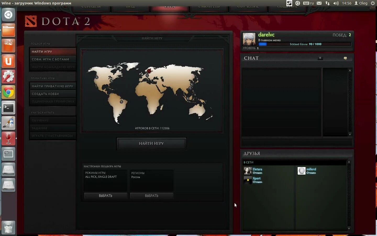Viewport: 377px width, 236px height.
Task: Select НАЙТИ ИГРУ in the left menu
Action: 53,52
